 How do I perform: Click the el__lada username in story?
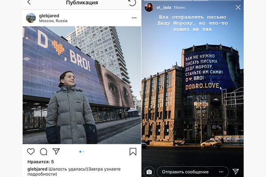click(164, 8)
